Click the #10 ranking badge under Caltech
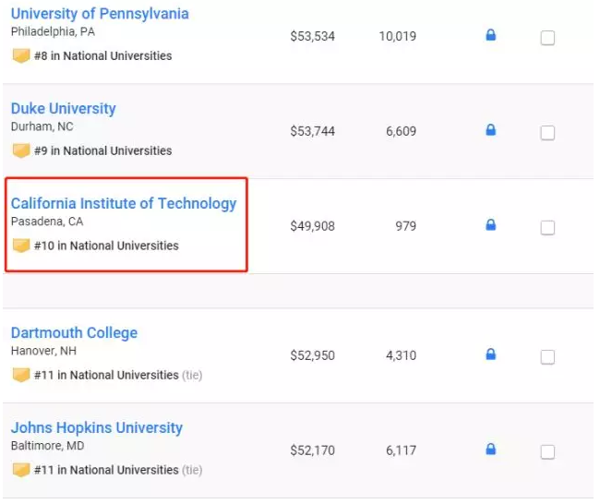 pyautogui.click(x=20, y=246)
